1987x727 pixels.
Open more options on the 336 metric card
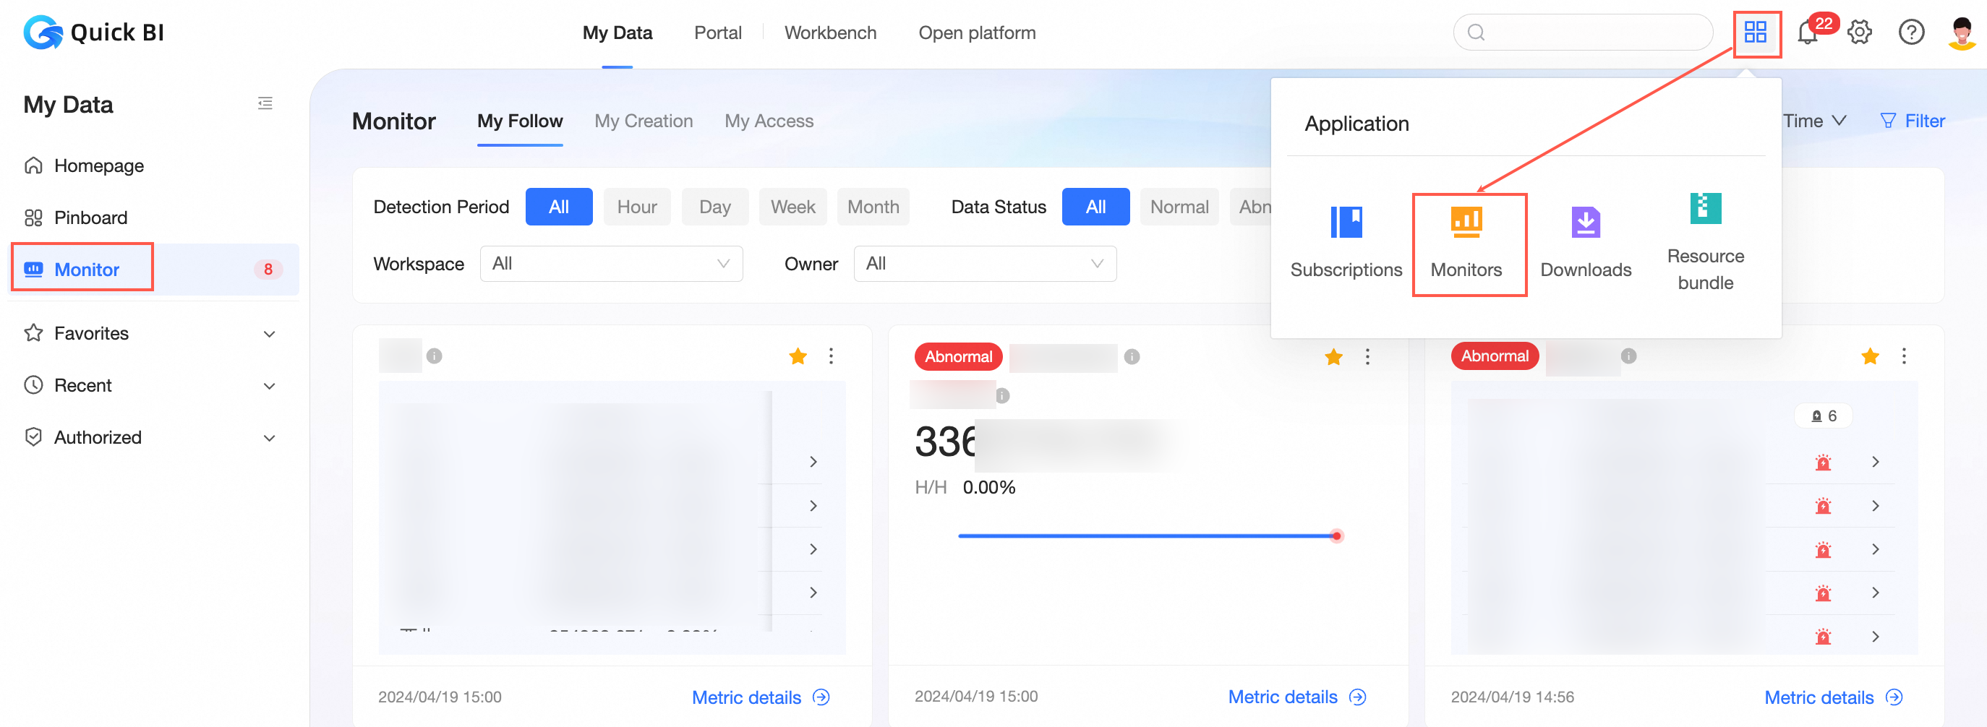pyautogui.click(x=1367, y=357)
